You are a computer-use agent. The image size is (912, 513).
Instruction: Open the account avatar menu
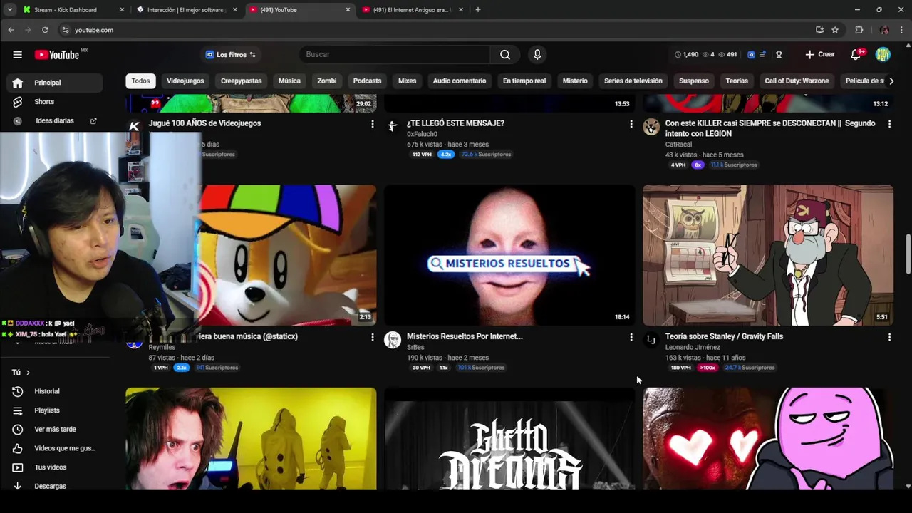(x=883, y=55)
